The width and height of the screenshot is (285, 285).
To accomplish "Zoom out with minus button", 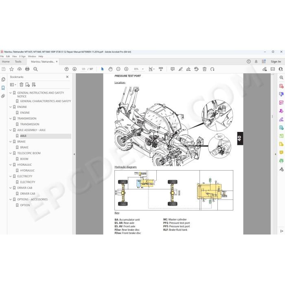I will (118, 69).
